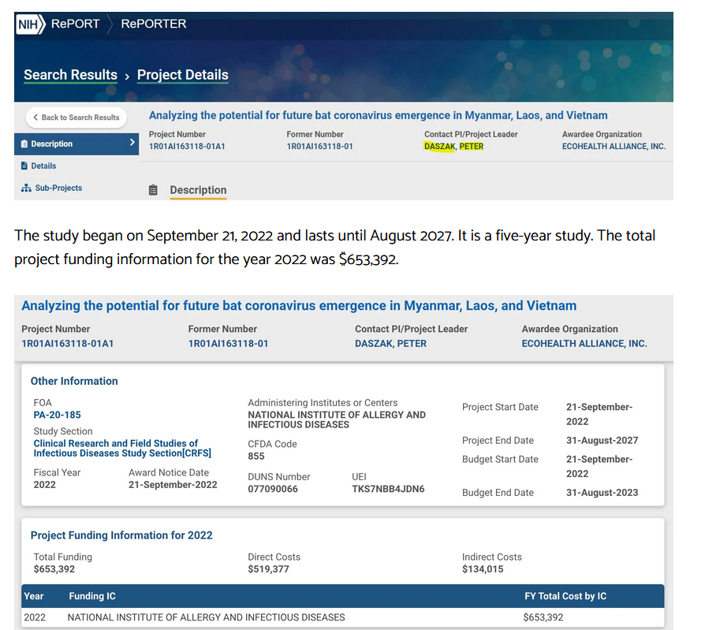The image size is (705, 630).
Task: Open the RePORTER link in the banner
Action: pos(153,24)
